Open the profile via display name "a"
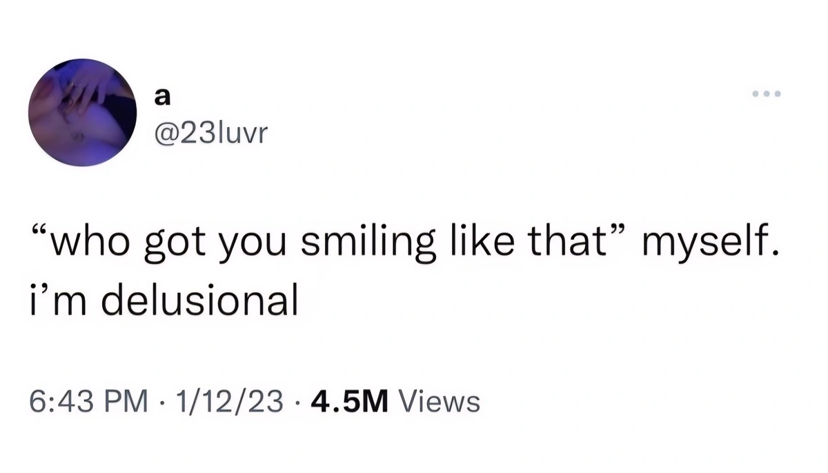Image resolution: width=828 pixels, height=473 pixels. (160, 99)
